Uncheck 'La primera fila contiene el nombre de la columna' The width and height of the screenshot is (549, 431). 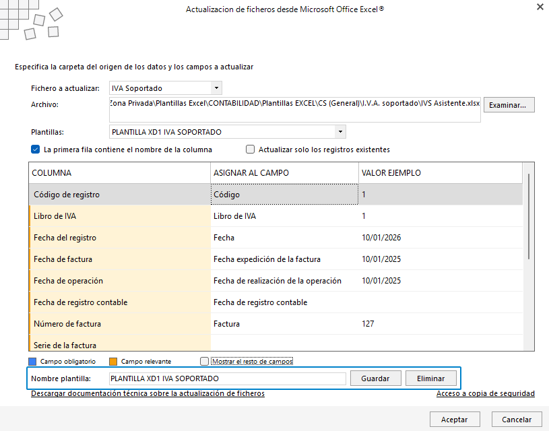35,150
